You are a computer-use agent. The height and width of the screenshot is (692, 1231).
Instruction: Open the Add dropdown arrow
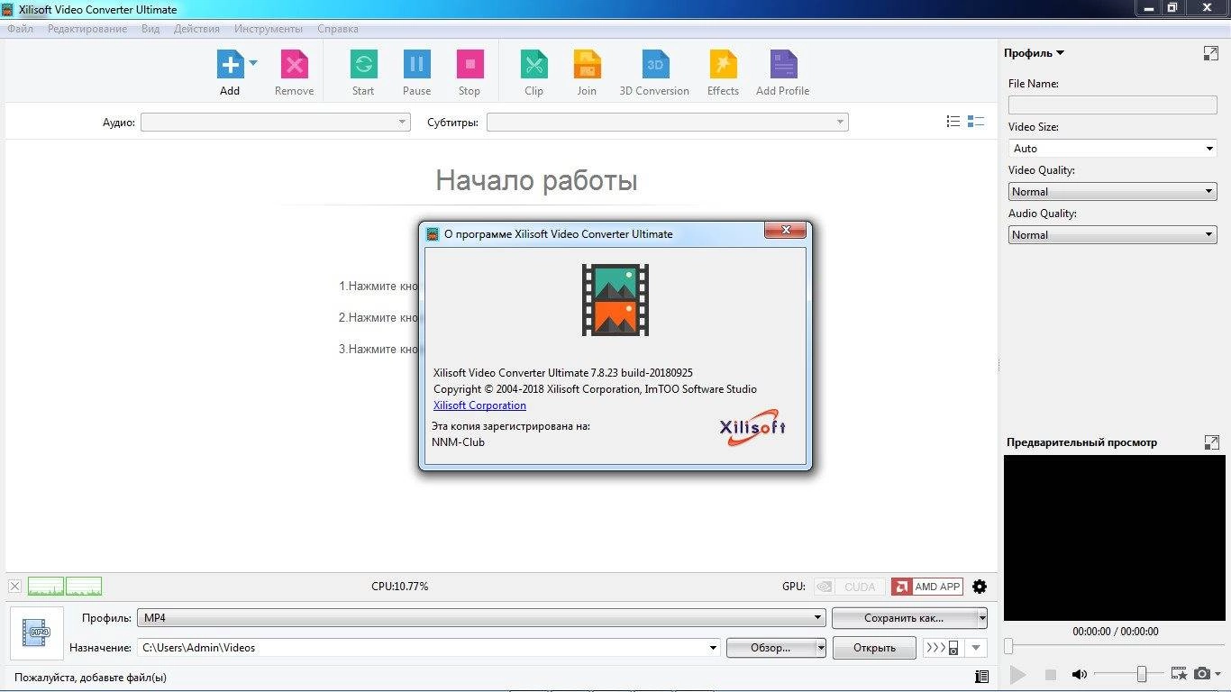click(253, 63)
